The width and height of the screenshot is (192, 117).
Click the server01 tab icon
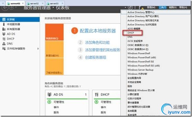(x=8, y=4)
